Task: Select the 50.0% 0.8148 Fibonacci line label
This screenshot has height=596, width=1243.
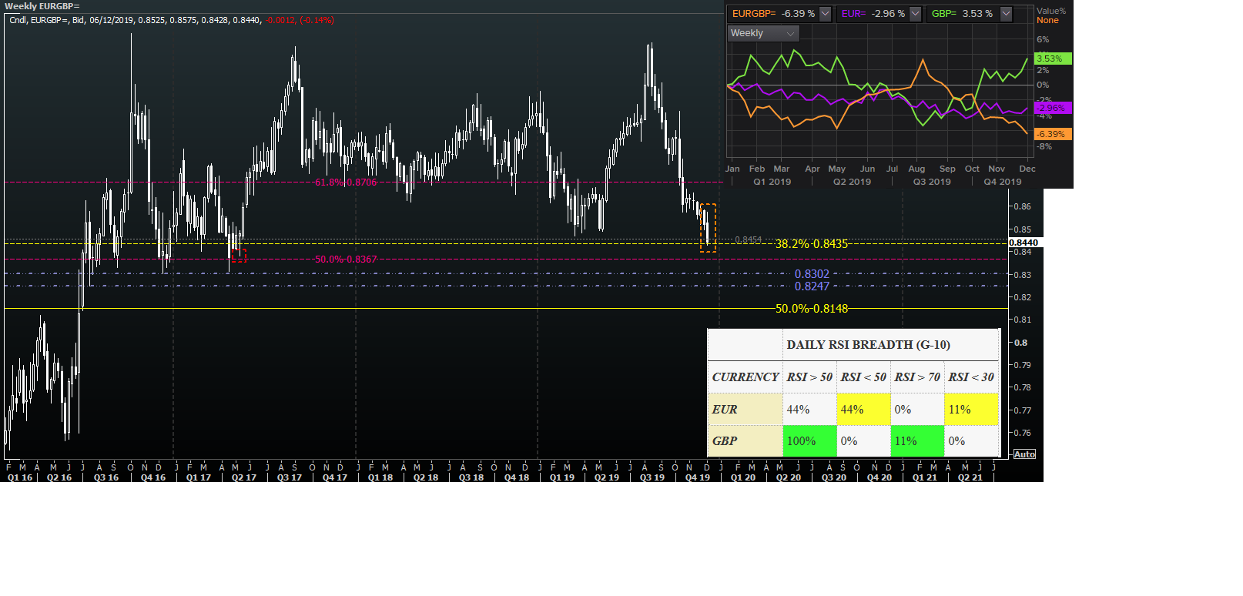Action: pyautogui.click(x=811, y=308)
